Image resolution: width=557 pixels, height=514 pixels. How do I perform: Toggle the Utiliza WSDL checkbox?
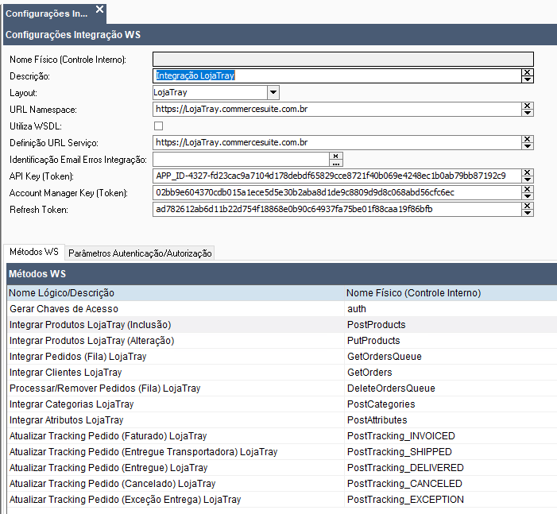pos(158,126)
